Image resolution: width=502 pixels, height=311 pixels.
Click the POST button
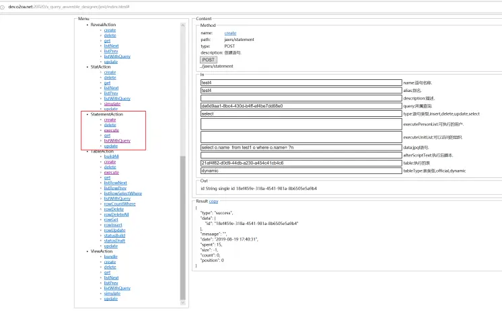[209, 60]
